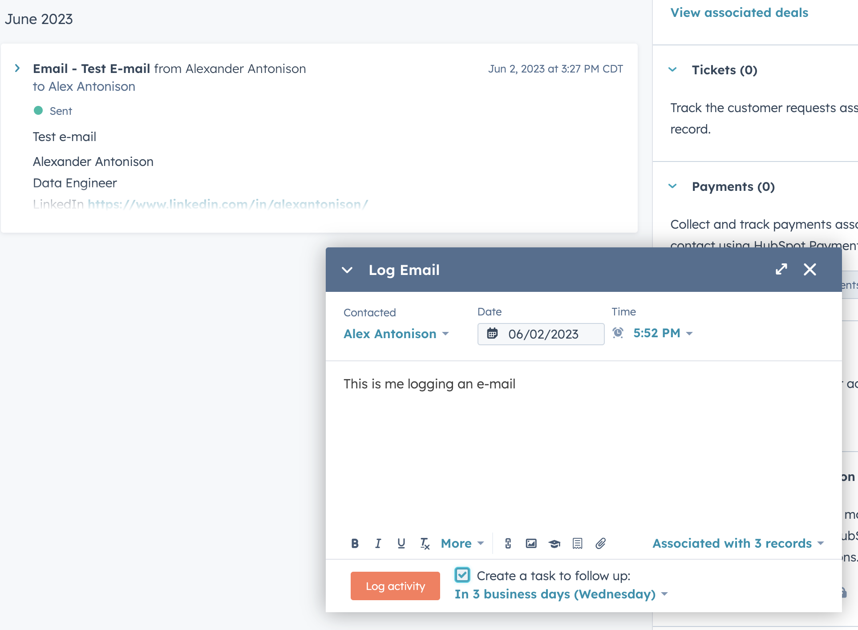Screen dimensions: 858x630
Task: Open View associated deals link
Action: point(739,12)
